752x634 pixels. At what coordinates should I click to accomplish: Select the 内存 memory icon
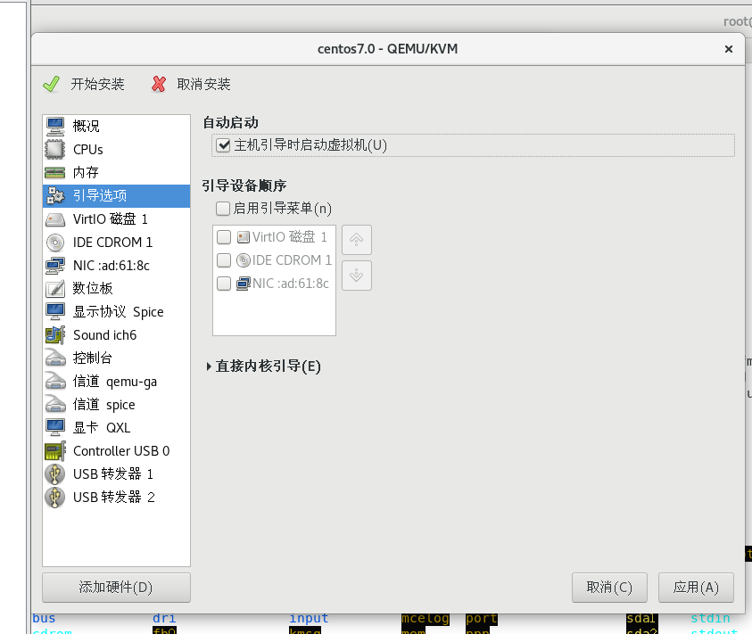[55, 173]
